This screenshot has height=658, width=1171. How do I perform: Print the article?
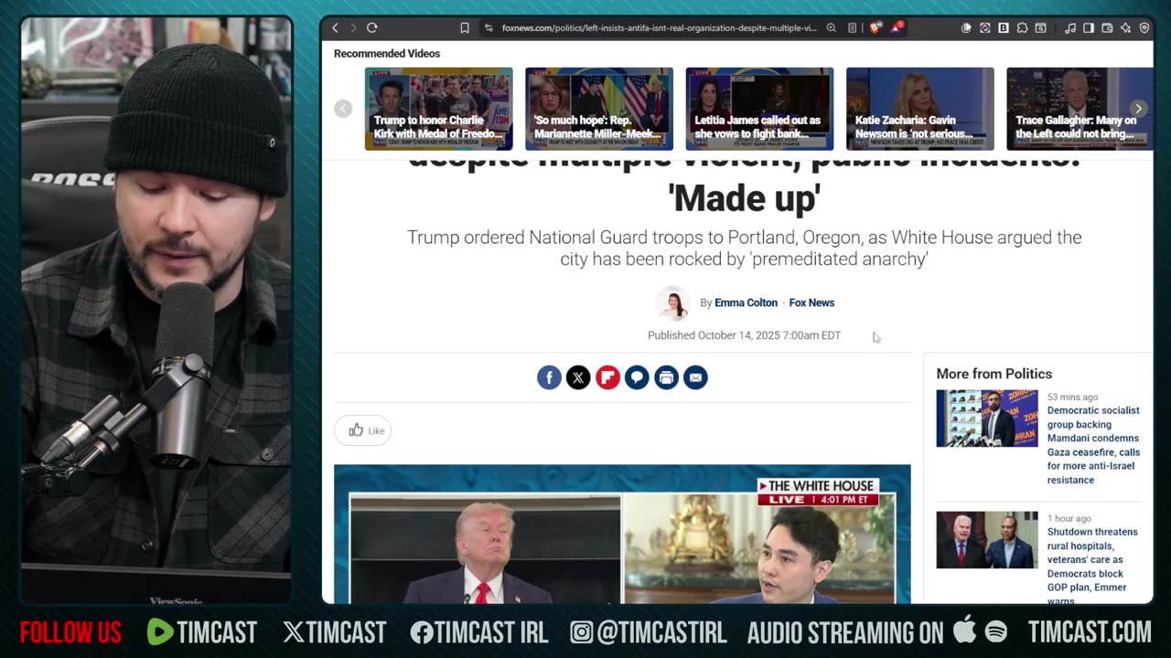click(x=666, y=377)
